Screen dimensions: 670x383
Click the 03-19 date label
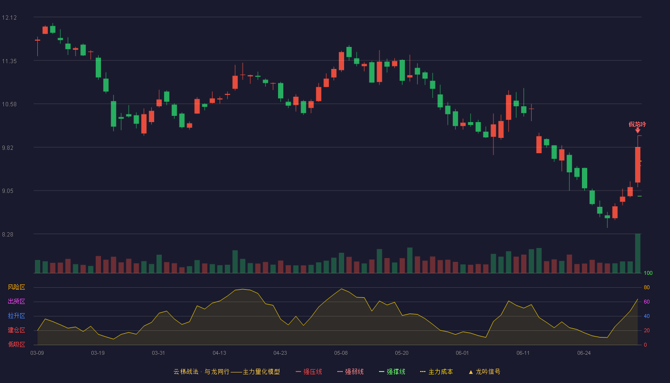[98, 353]
